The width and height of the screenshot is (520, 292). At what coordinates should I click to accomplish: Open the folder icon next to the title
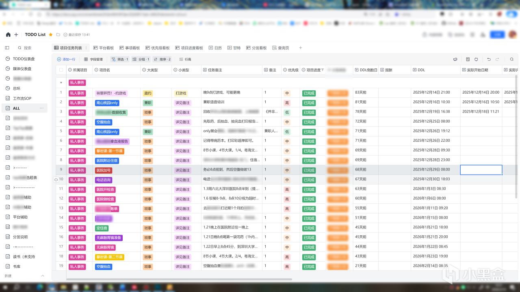58,34
